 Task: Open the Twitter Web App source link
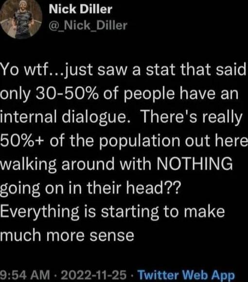[x=186, y=275]
